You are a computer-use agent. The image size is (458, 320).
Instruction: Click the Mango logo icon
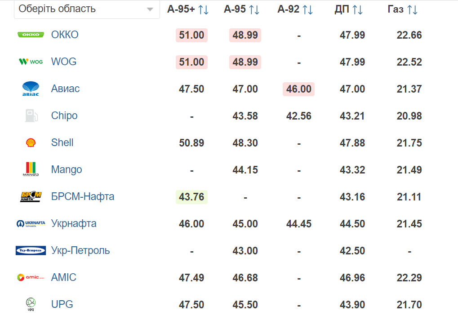[31, 169]
